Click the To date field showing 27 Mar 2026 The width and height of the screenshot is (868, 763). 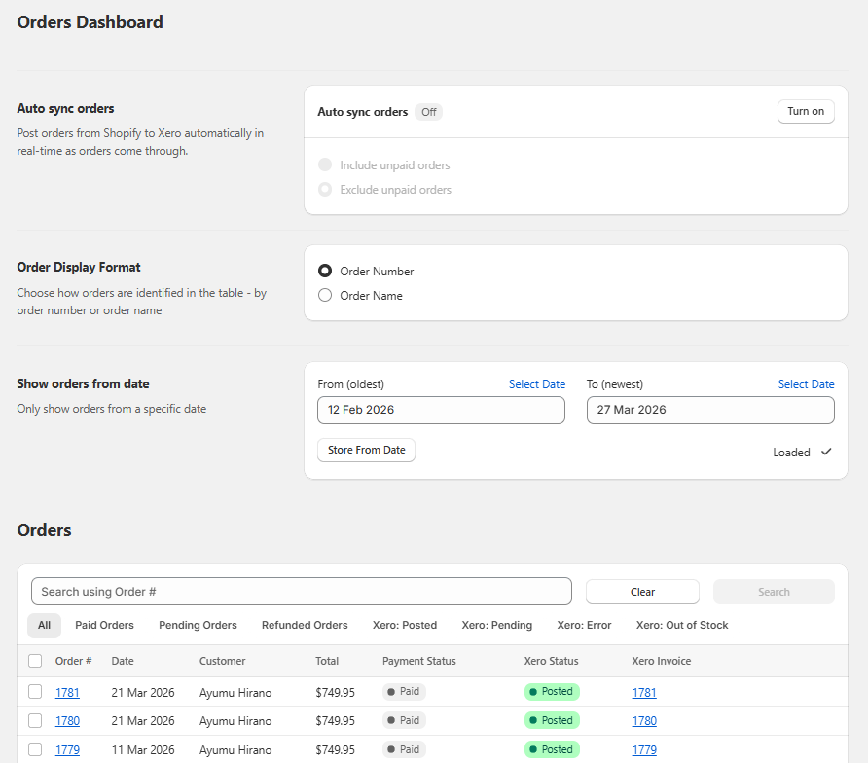coord(709,410)
